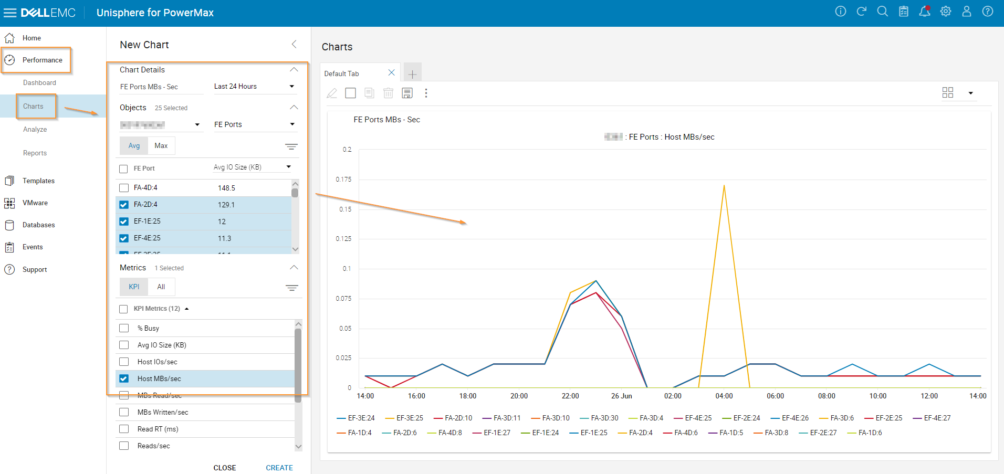
Task: Open the chart kebab menu icon
Action: (426, 93)
